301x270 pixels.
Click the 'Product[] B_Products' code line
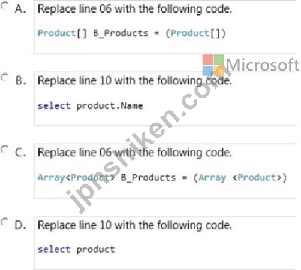[x=132, y=34]
